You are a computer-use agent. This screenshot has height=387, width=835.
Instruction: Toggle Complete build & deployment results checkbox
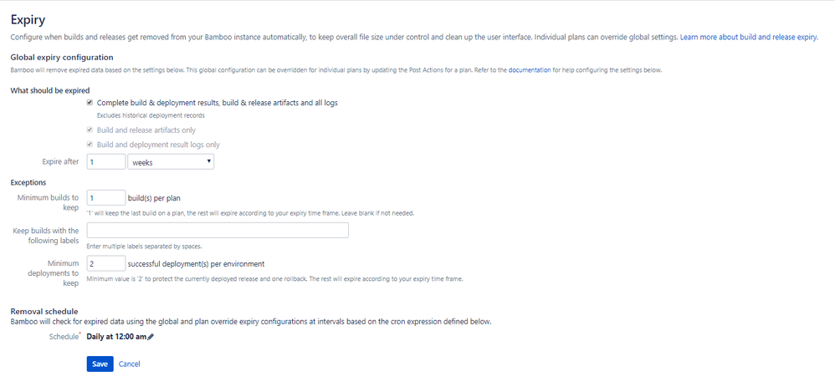[90, 103]
